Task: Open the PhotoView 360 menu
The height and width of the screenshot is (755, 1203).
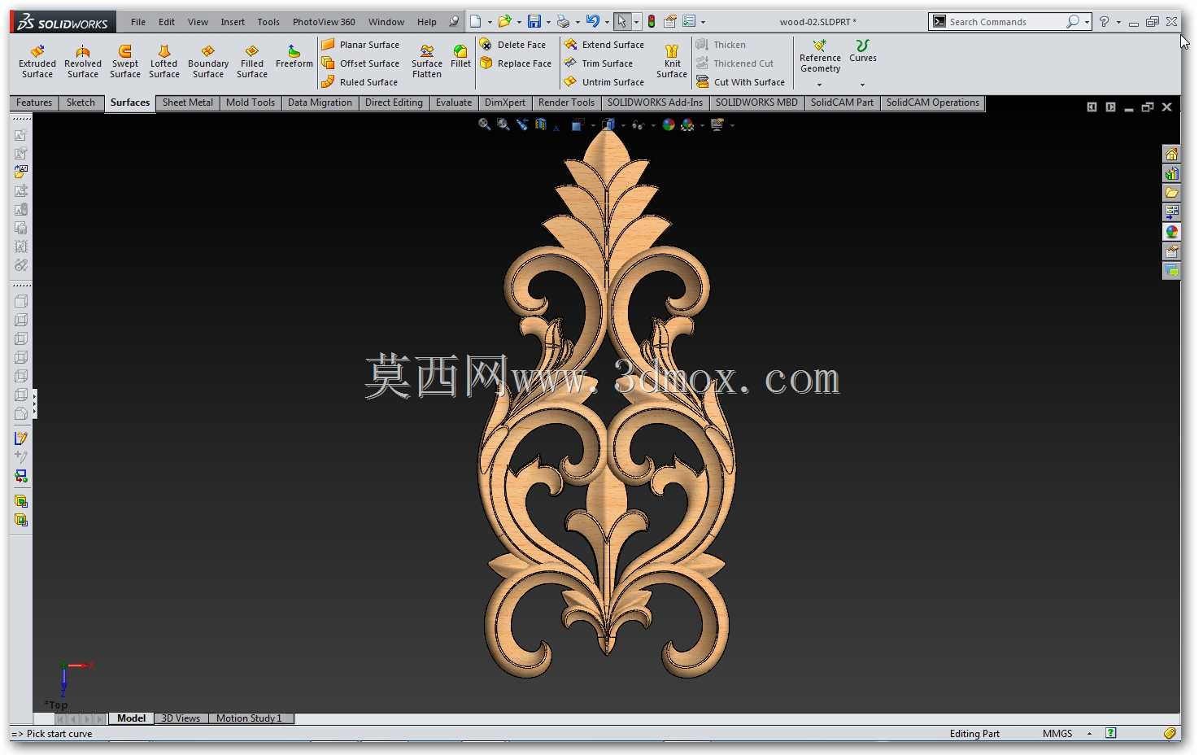Action: tap(324, 22)
